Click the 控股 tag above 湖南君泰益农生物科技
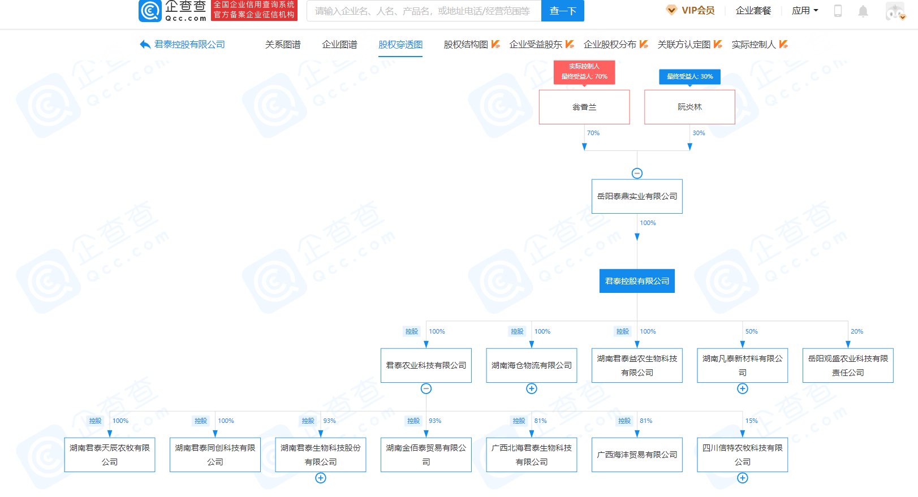918x497 pixels. click(x=623, y=331)
